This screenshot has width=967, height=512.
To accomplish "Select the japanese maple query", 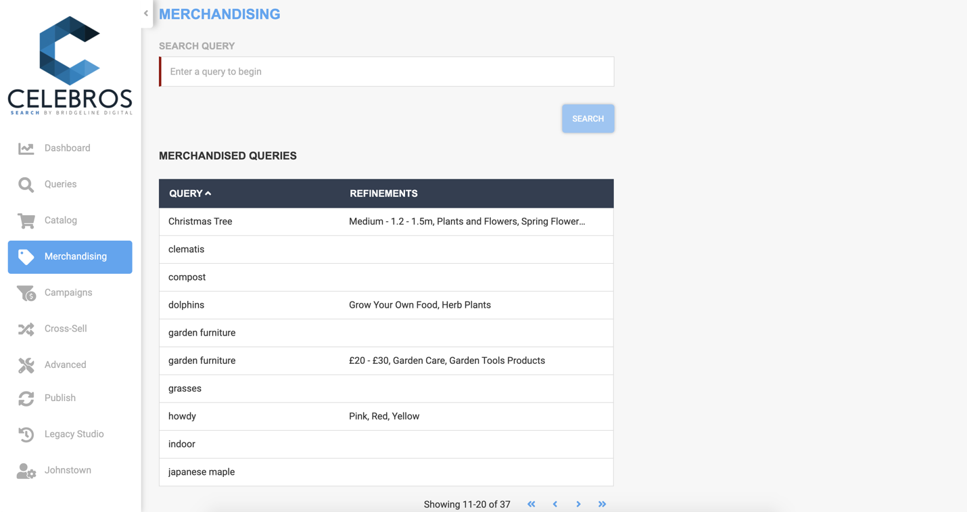I will 386,472.
